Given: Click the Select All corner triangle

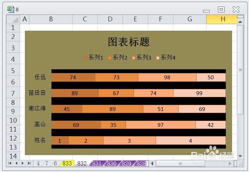Looking at the screenshot, I should 13,19.
